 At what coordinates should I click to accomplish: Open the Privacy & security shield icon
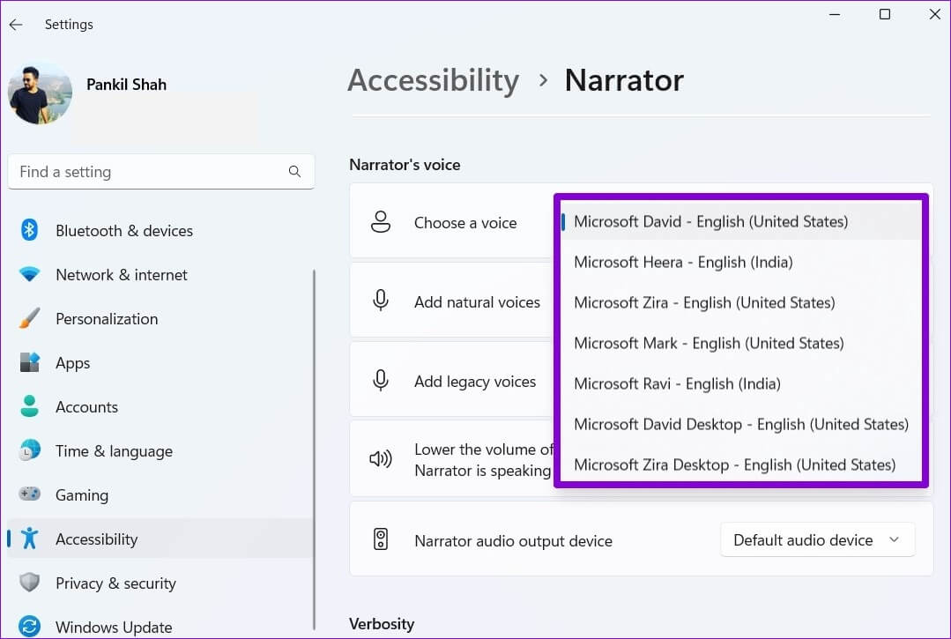coord(29,583)
